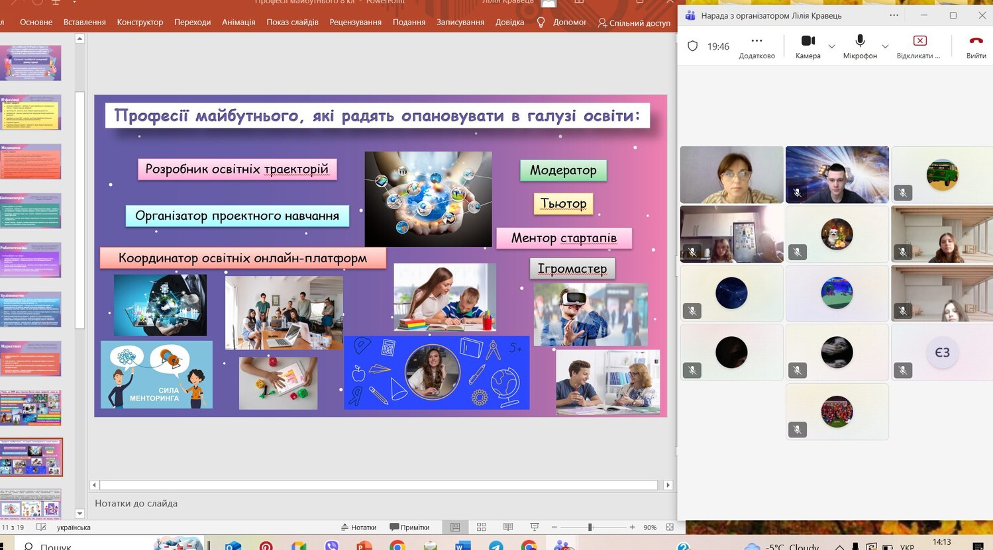This screenshot has height=550, width=993.
Task: Open Telegram from the taskbar
Action: [496, 545]
